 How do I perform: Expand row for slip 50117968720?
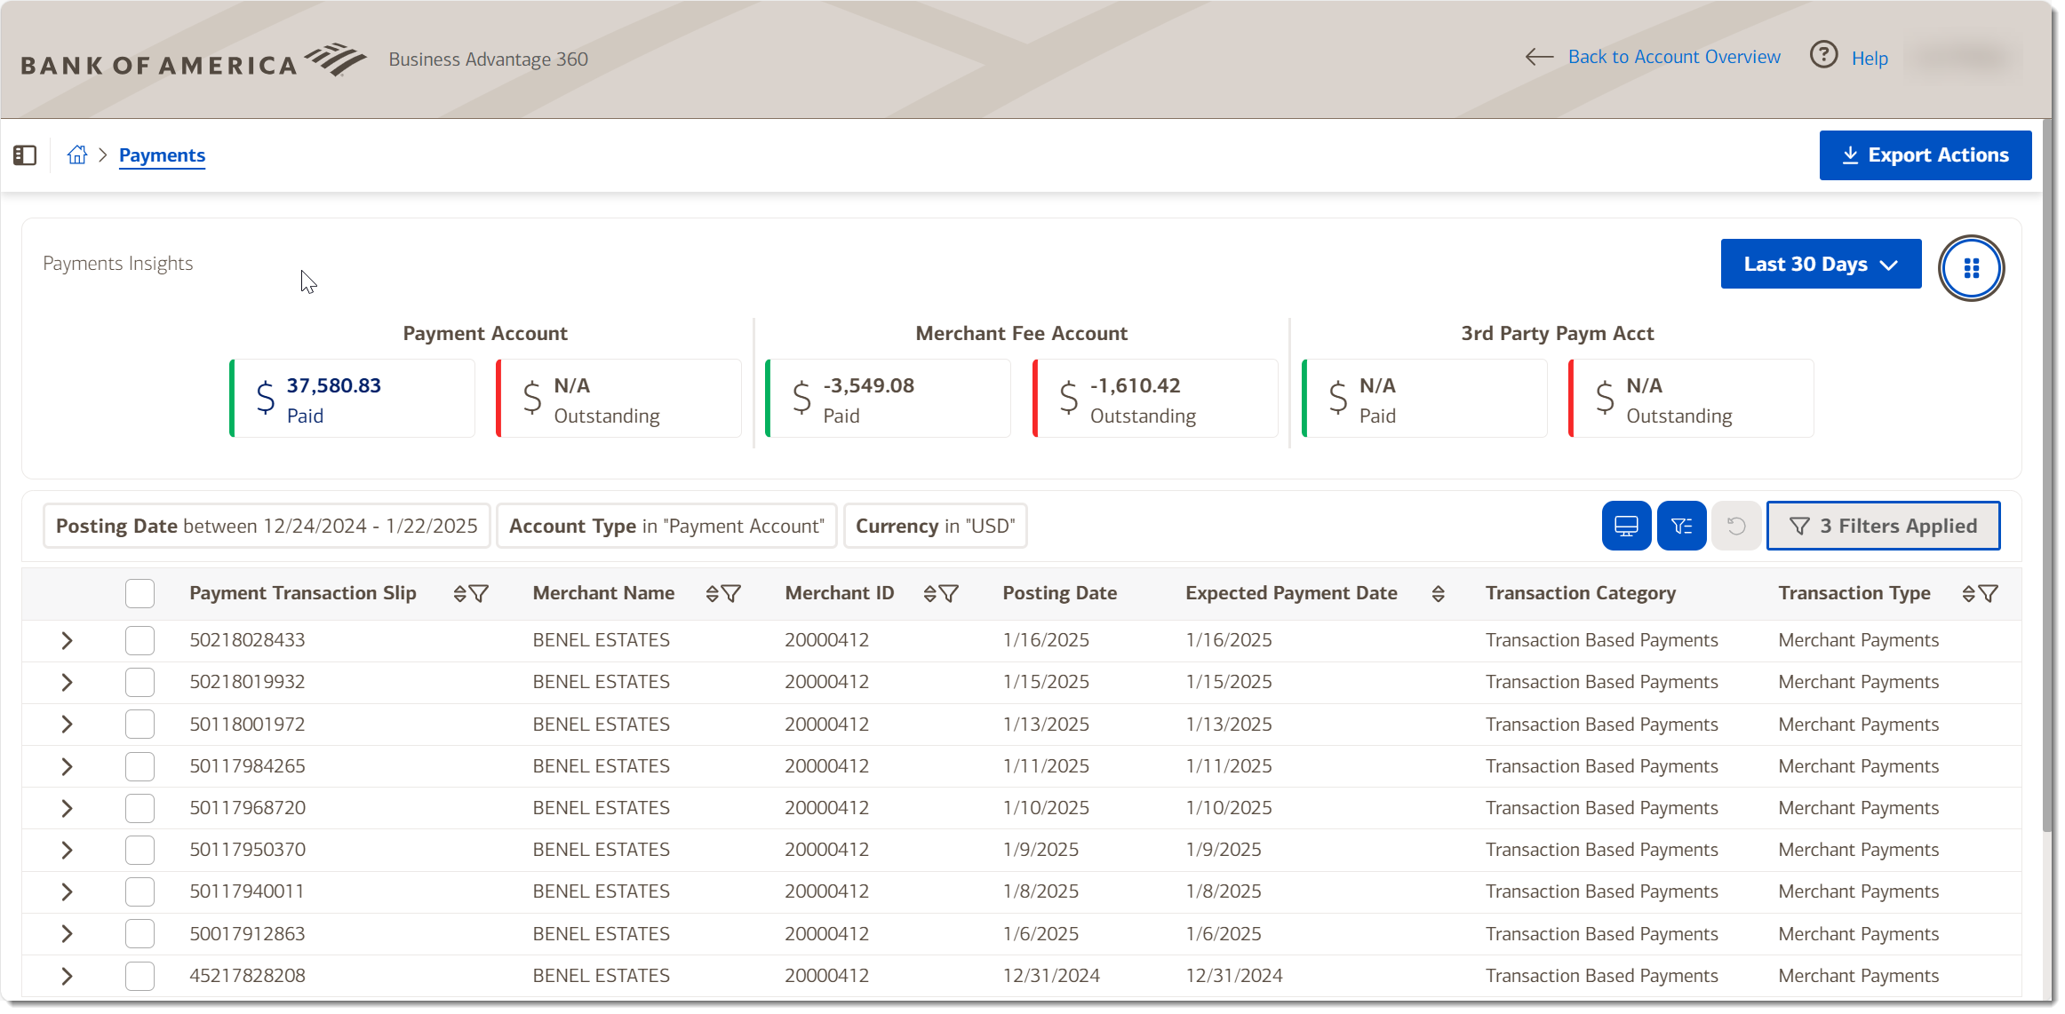point(67,808)
